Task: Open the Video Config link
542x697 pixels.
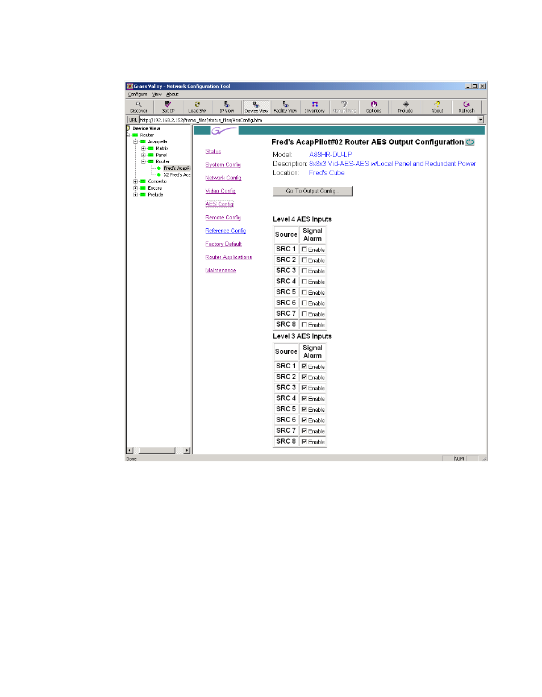Action: click(220, 191)
